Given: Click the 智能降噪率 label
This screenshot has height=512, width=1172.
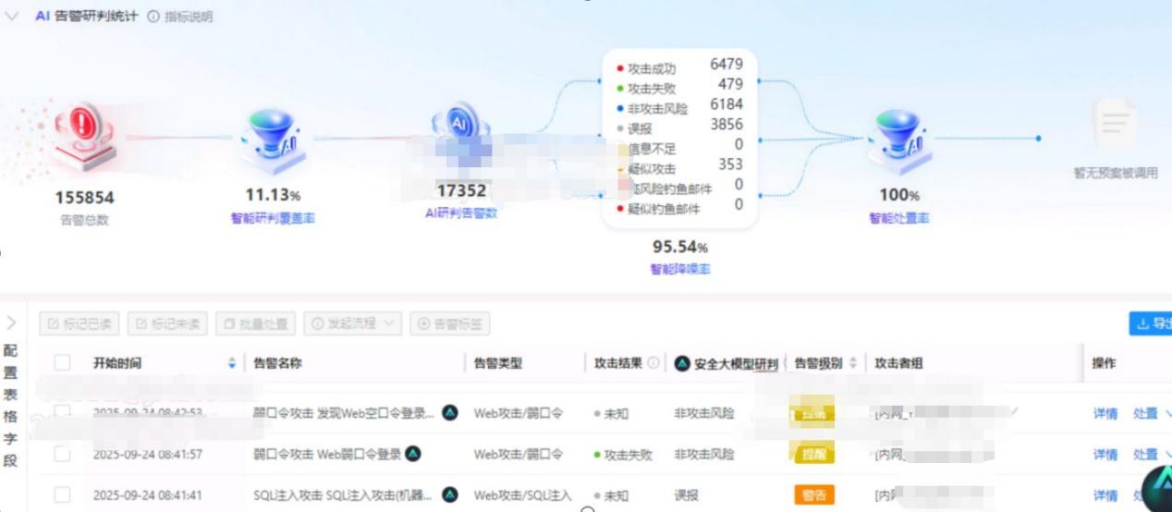Looking at the screenshot, I should [679, 269].
